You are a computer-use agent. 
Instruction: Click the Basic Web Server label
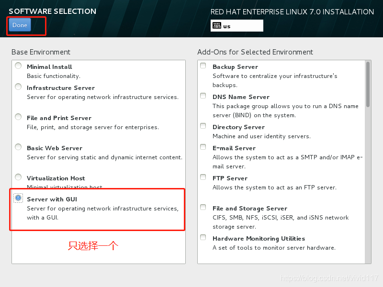click(55, 148)
